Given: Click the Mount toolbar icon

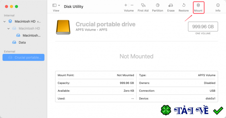Looking at the screenshot, I should (x=198, y=5).
